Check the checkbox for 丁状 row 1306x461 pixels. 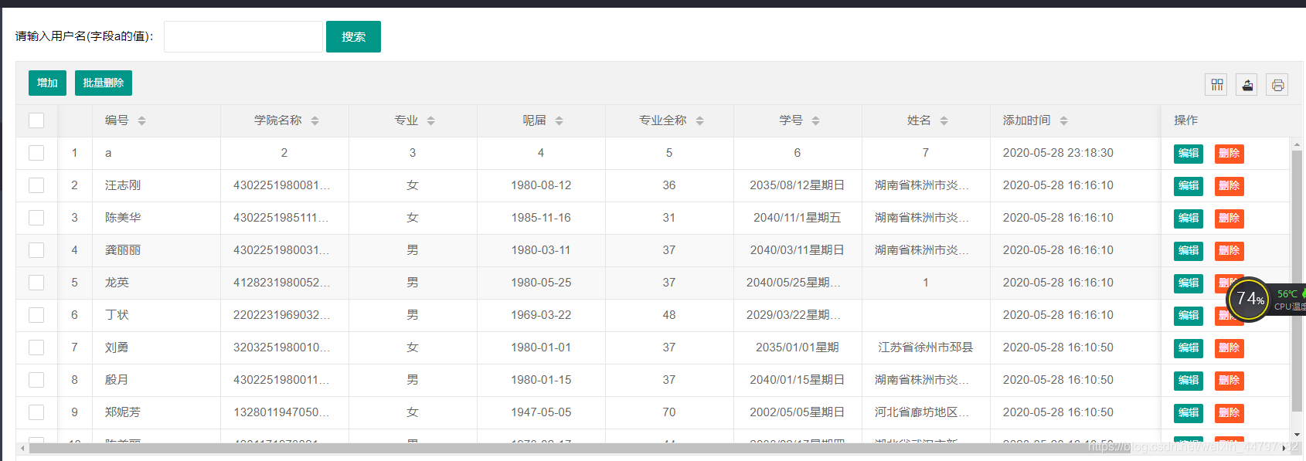tap(36, 315)
